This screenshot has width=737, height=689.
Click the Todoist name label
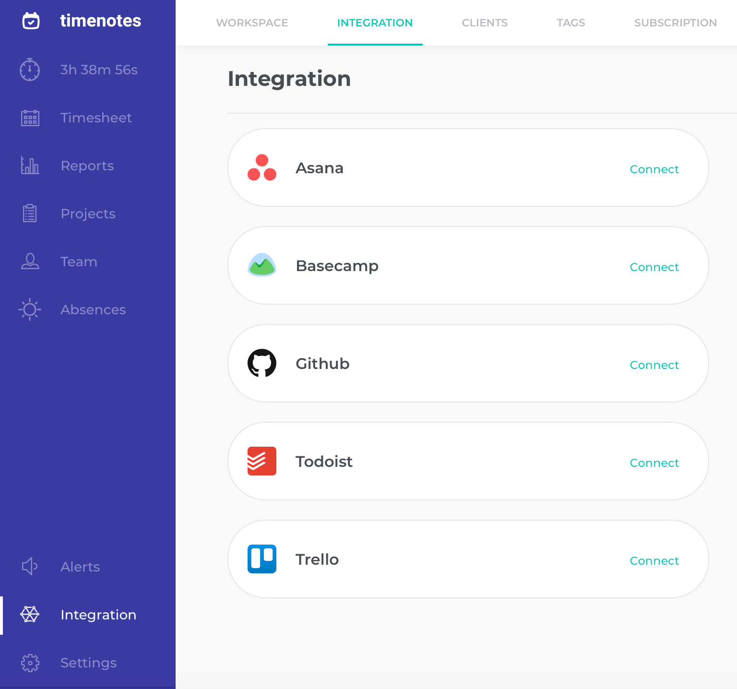(x=324, y=462)
